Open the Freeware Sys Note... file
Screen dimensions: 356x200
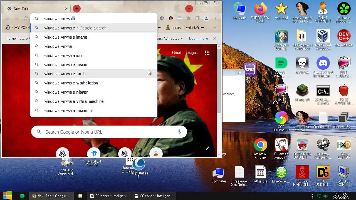point(239,176)
